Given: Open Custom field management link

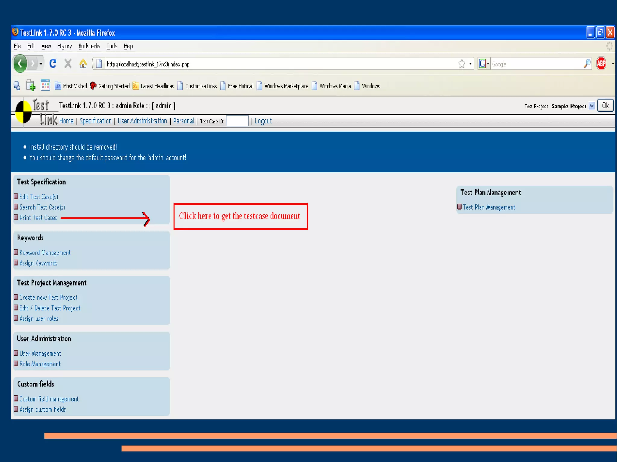Looking at the screenshot, I should coord(49,399).
